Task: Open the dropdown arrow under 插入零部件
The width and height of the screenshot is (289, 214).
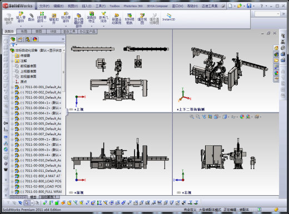Action: [x=21, y=26]
